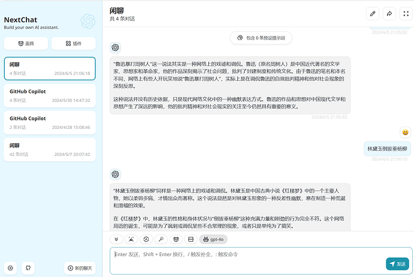Select the 林黛玉倒拔垂杨柳 user message
414x277 pixels.
pos(388,149)
